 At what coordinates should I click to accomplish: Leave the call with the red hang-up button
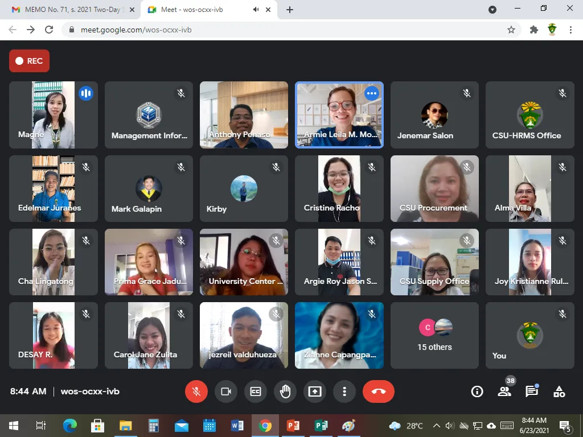coord(378,391)
